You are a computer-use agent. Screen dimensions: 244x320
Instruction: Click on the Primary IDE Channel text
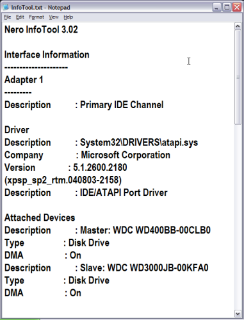point(122,105)
